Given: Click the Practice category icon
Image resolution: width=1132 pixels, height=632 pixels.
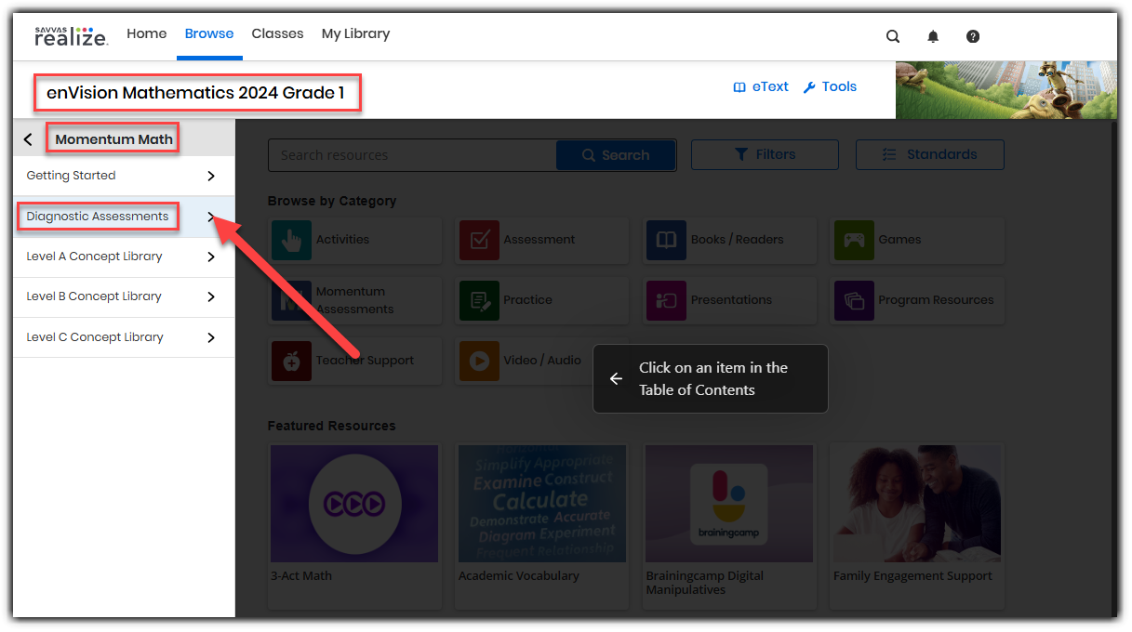Looking at the screenshot, I should coord(479,300).
